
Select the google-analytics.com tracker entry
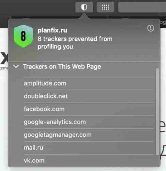(89, 122)
